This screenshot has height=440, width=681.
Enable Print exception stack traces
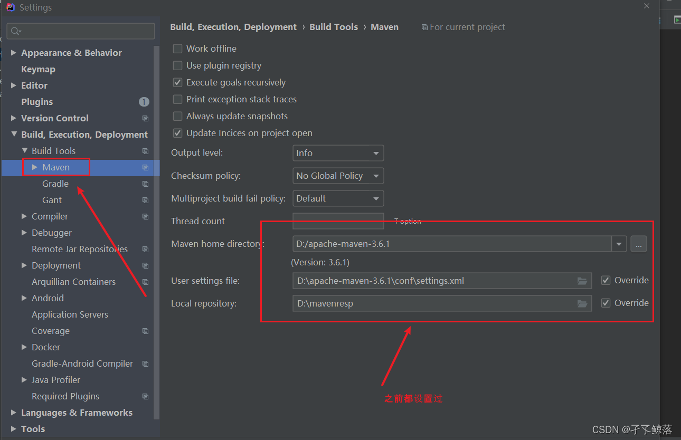tap(178, 99)
